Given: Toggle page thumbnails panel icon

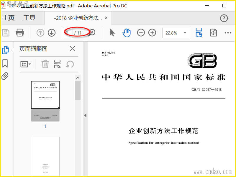Looking at the screenshot, I should tap(6, 50).
